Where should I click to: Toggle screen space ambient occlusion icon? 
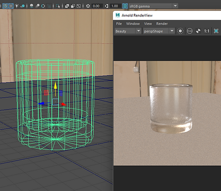pos(32,6)
